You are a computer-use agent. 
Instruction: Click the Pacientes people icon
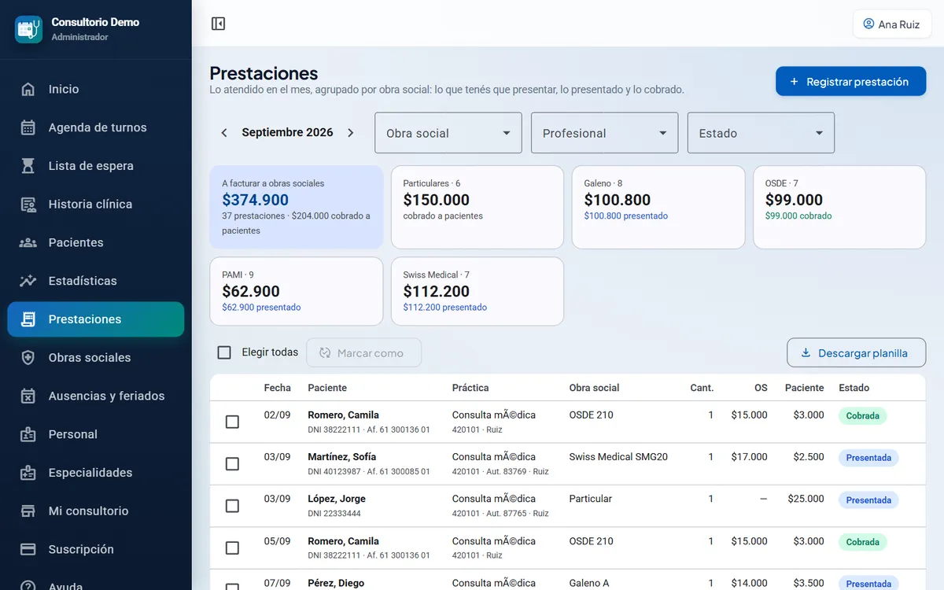[x=28, y=242]
